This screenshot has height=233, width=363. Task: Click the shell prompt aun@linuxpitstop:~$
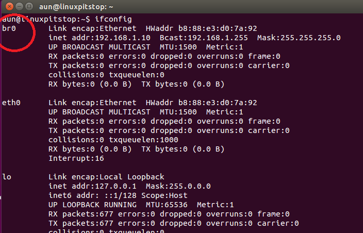[x=46, y=19]
